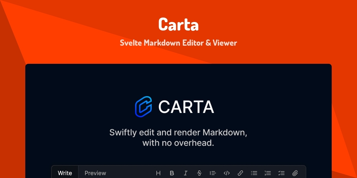Screen dimensions: 357x178
Task: Insert inline code with the code icon
Action: (227, 173)
